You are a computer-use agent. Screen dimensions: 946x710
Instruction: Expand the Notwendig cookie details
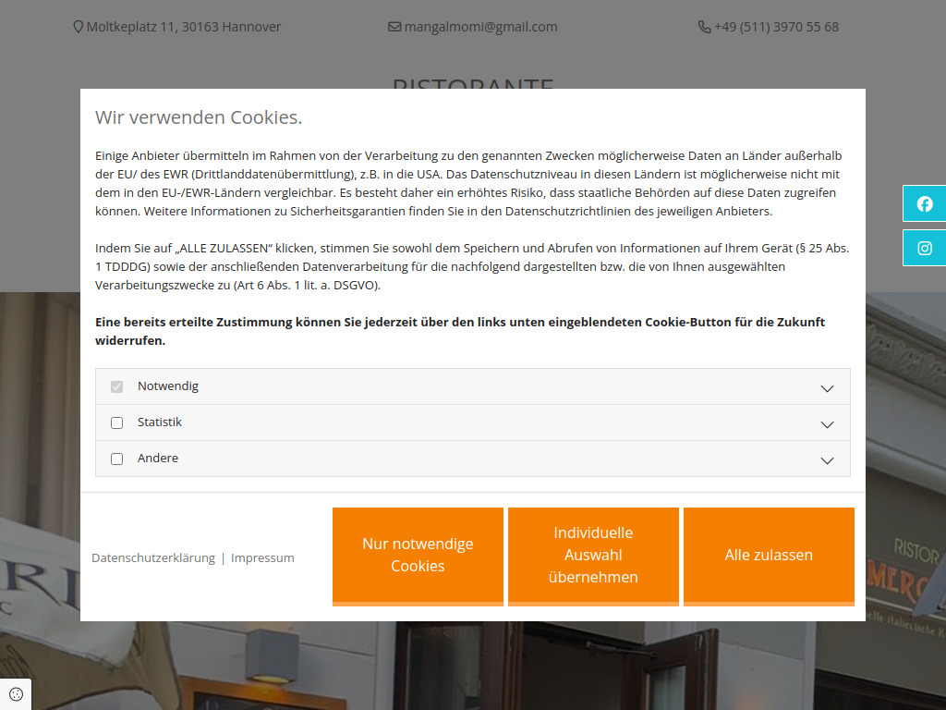tap(827, 386)
